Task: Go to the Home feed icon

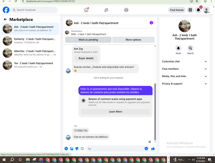Action: pyautogui.click(x=86, y=10)
